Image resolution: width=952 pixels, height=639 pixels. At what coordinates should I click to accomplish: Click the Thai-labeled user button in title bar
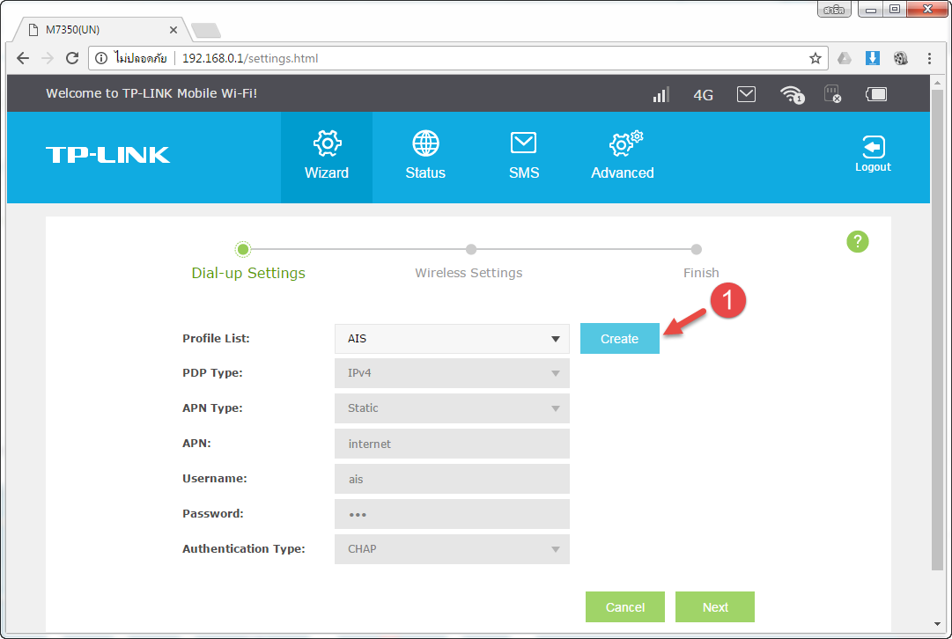click(834, 10)
